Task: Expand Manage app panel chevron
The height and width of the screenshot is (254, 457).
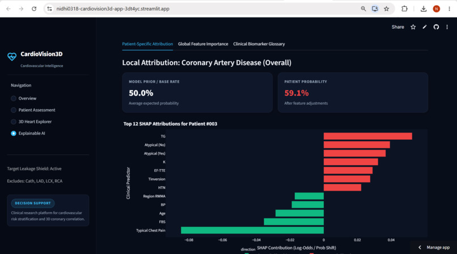Action: tap(420, 247)
